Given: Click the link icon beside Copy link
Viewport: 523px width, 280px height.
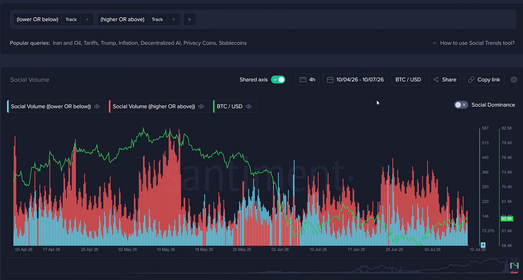Looking at the screenshot, I should (471, 80).
